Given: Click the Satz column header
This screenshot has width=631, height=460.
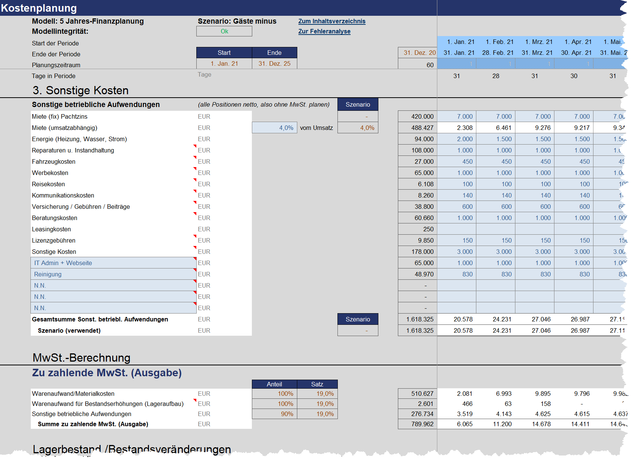Looking at the screenshot, I should (x=317, y=384).
